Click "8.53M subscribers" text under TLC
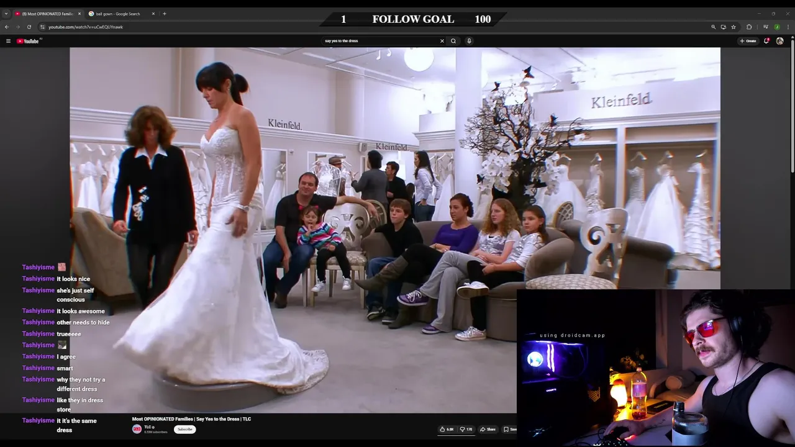Viewport: 795px width, 447px height. pos(156,432)
